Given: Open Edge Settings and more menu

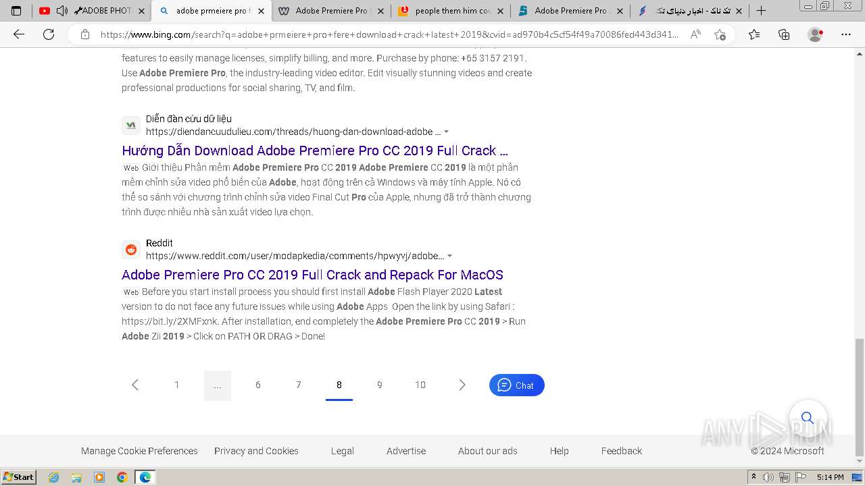Looking at the screenshot, I should (846, 34).
